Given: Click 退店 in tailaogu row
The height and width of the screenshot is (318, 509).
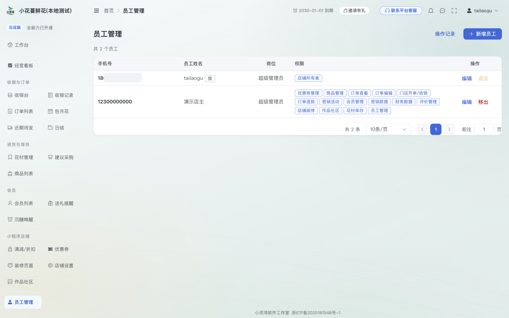Looking at the screenshot, I should coord(483,78).
